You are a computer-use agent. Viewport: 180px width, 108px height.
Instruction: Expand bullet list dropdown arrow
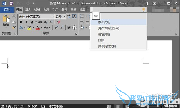(86, 16)
